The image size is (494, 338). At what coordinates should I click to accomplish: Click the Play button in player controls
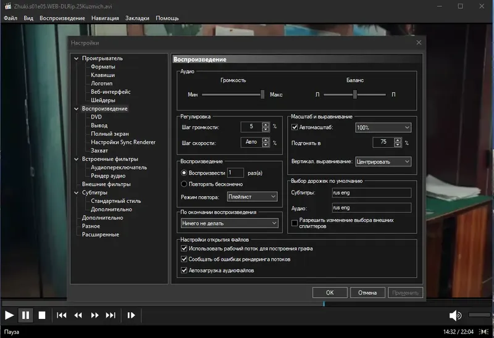(x=9, y=315)
